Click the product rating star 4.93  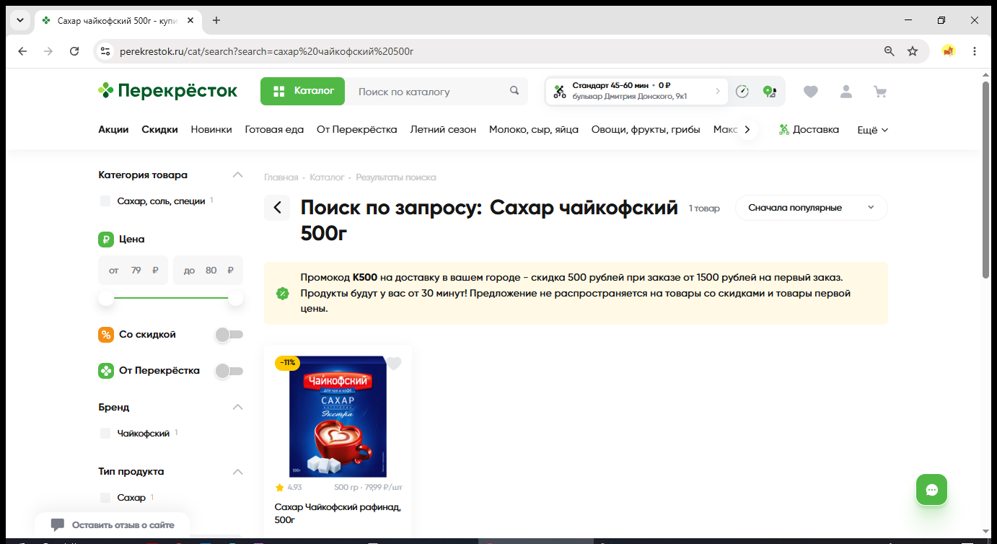coord(280,487)
